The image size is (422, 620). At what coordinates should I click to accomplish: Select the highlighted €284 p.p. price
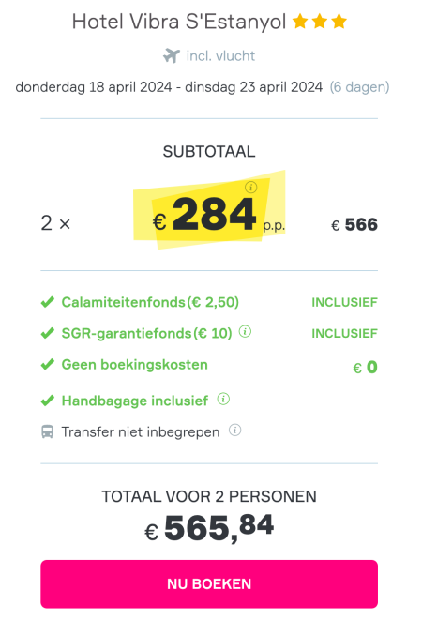(x=219, y=215)
